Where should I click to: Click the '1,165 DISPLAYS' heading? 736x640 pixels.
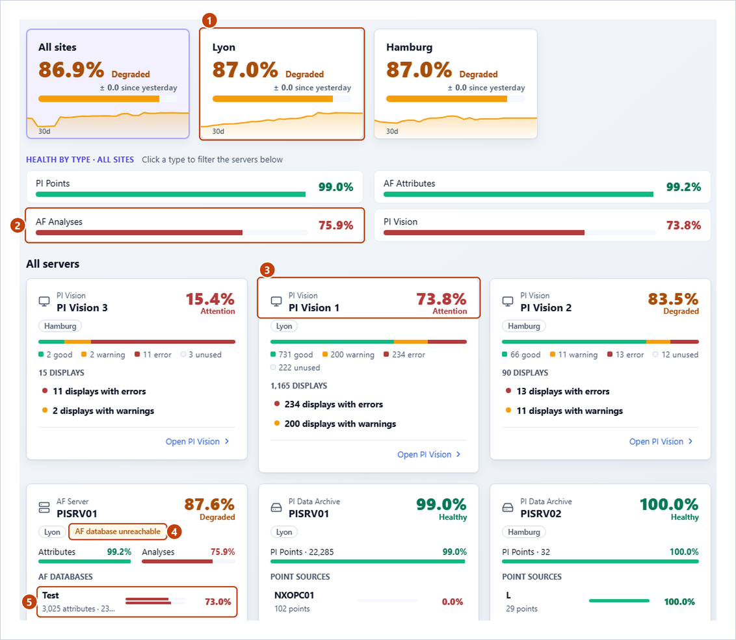(299, 386)
